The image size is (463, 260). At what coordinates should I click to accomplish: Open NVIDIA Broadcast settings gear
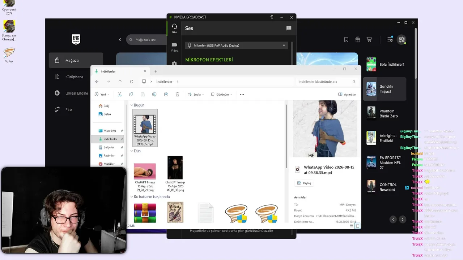[174, 63]
